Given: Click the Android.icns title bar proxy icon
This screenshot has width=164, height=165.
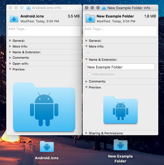Looking at the screenshot, I should [x=29, y=8].
